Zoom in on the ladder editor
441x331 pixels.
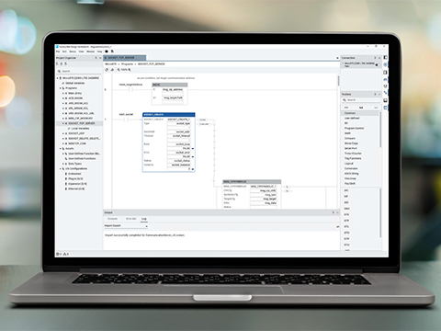130,70
